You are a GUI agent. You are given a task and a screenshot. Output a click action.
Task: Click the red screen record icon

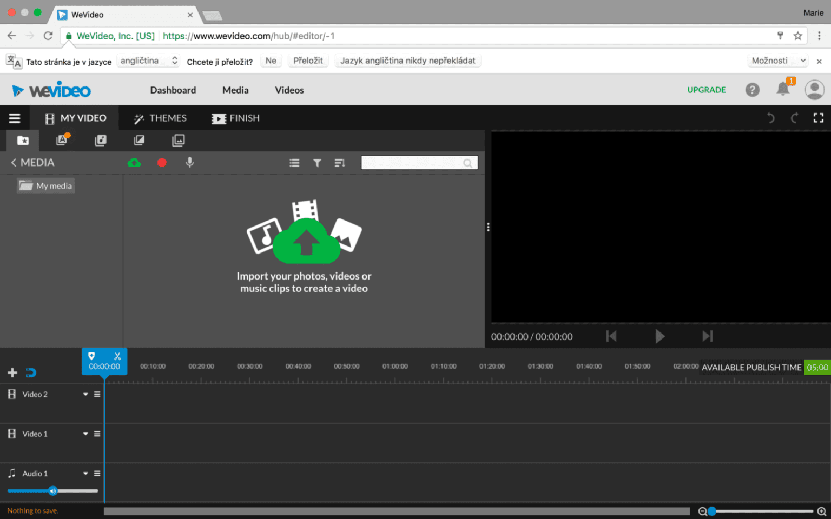pyautogui.click(x=162, y=162)
